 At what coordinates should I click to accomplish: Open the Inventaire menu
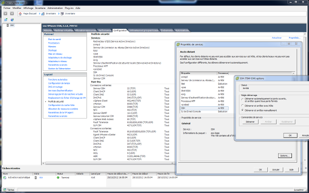pos(40,8)
